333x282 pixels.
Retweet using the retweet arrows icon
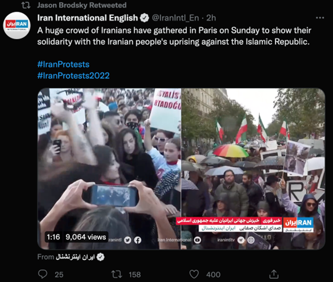[116, 274]
